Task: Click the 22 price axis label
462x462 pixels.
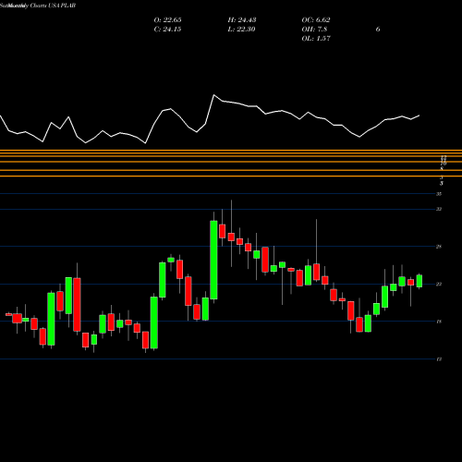Action: coord(439,284)
